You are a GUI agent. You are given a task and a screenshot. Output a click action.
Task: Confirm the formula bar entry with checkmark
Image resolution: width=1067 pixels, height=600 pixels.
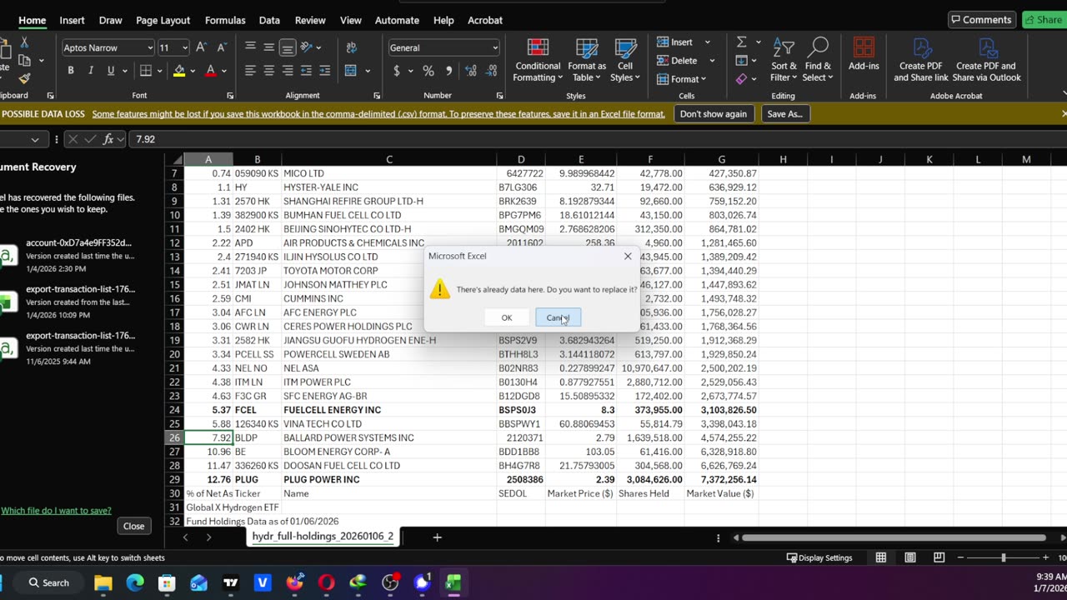coord(90,139)
